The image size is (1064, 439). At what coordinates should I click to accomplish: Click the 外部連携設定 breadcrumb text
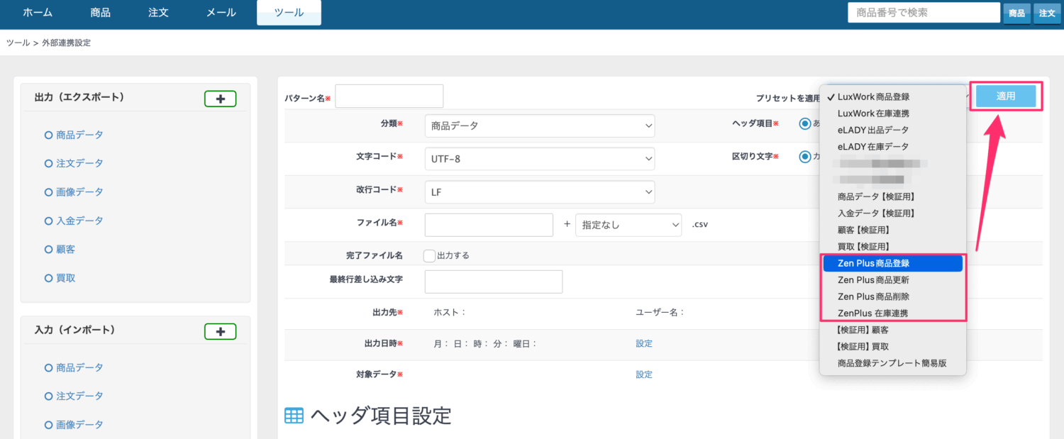(x=66, y=43)
